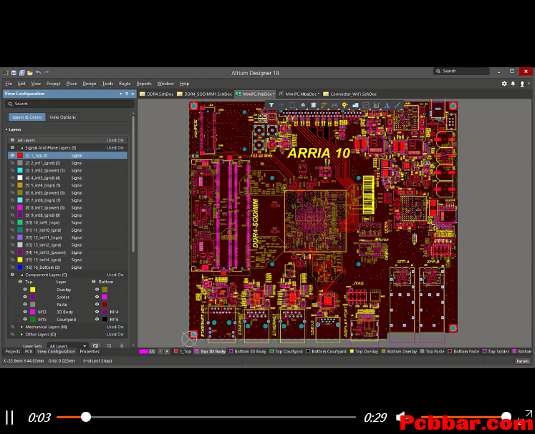Click the user account icon
Image resolution: width=535 pixels, height=434 pixels.
click(x=522, y=84)
